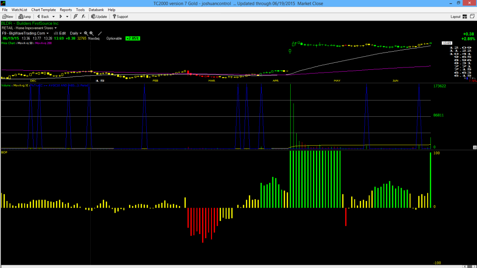Expand the Forward history dropdown arrow
The image size is (477, 268).
tap(67, 17)
